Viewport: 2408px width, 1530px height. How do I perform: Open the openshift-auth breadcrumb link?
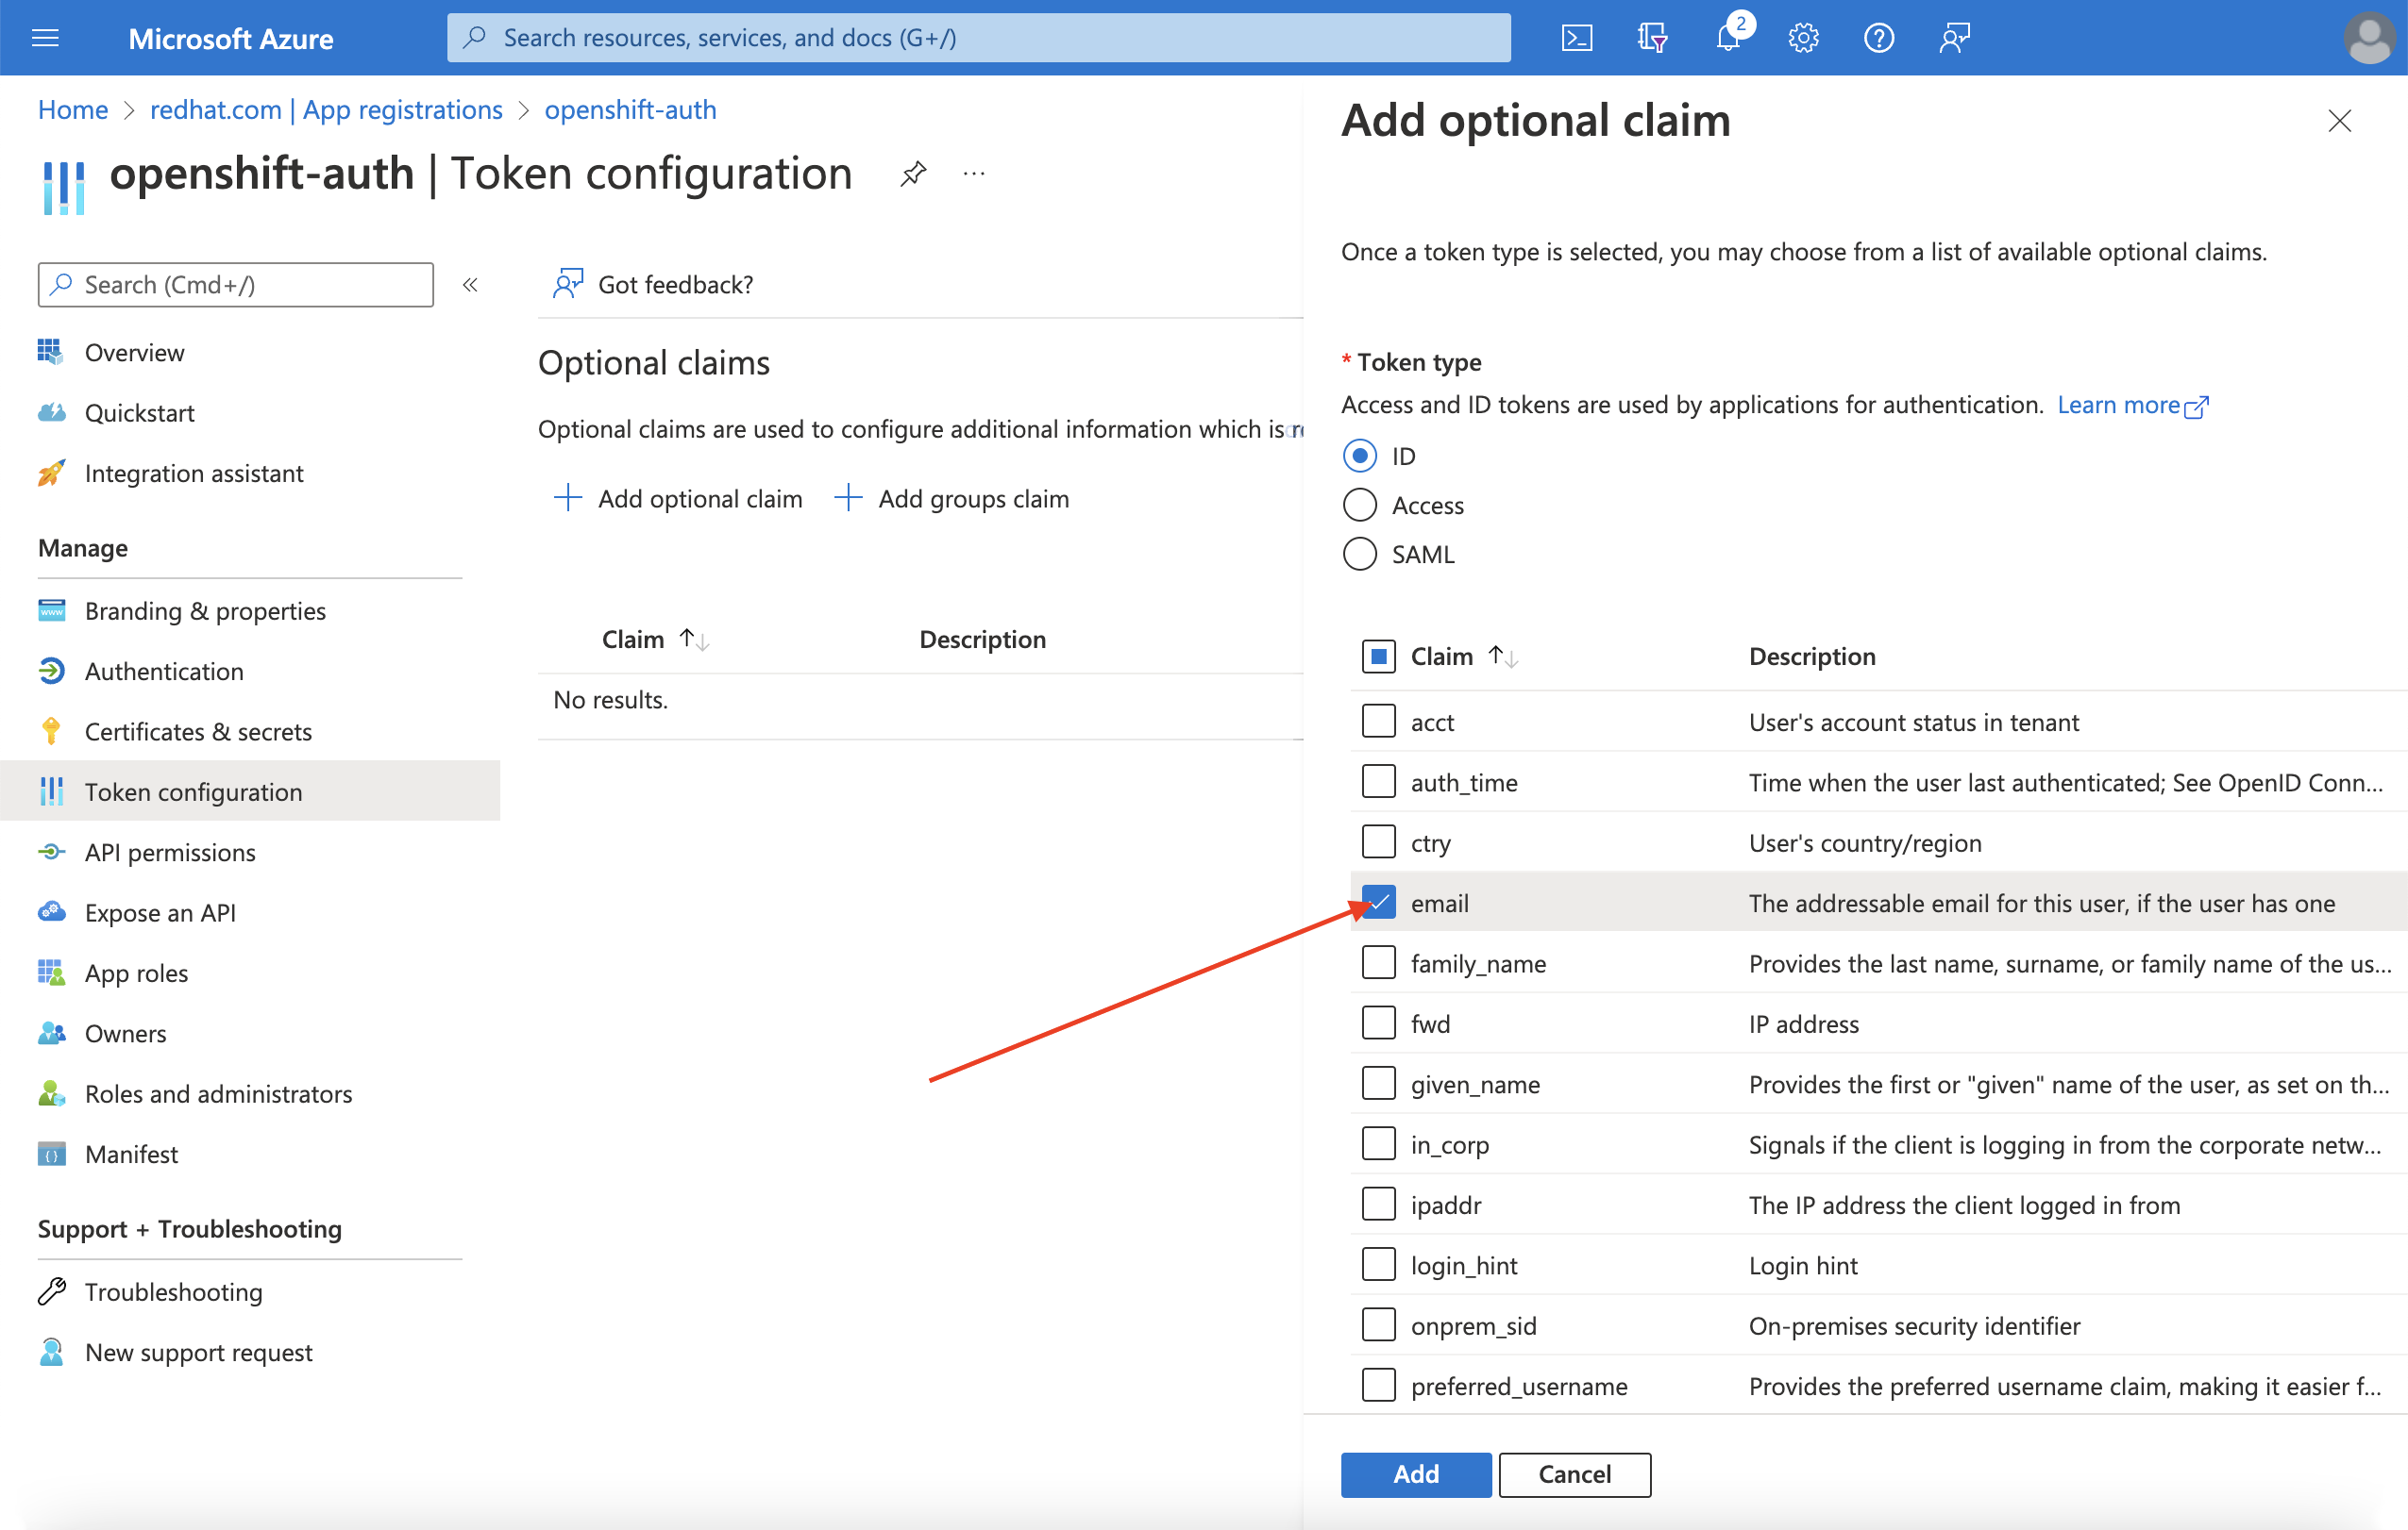tap(633, 108)
